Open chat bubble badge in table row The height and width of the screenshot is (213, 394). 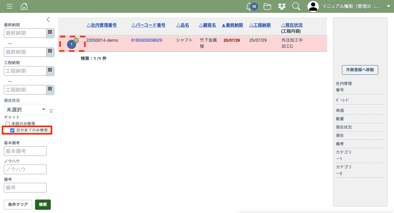click(x=72, y=45)
